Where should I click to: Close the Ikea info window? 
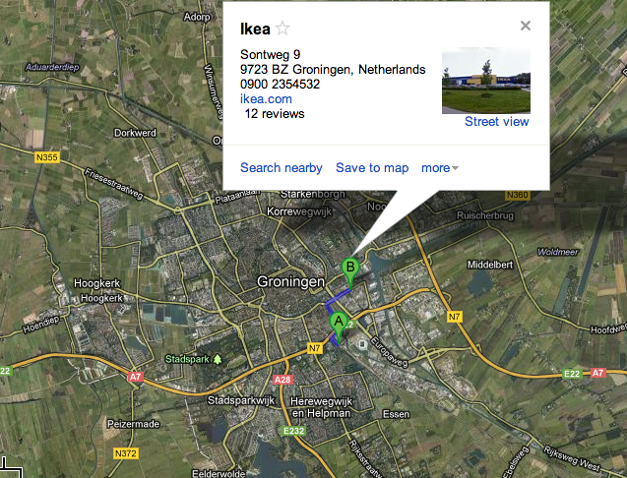point(526,26)
